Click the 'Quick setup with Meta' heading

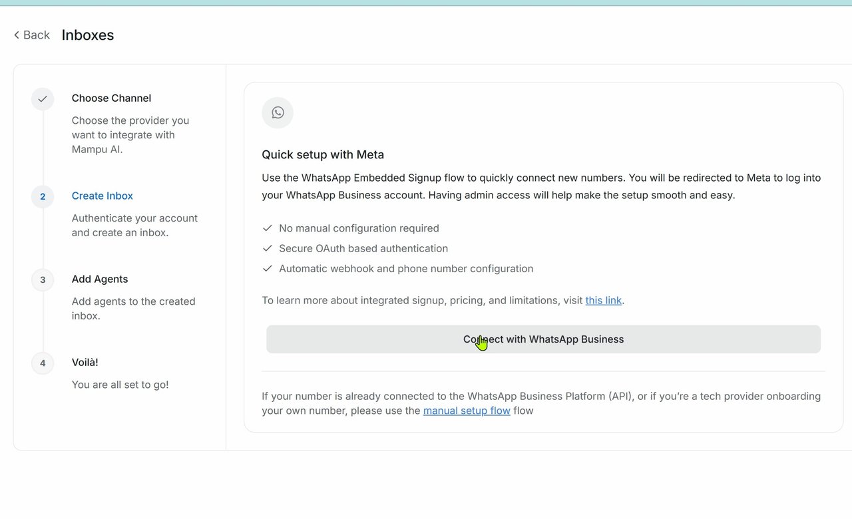pyautogui.click(x=323, y=154)
